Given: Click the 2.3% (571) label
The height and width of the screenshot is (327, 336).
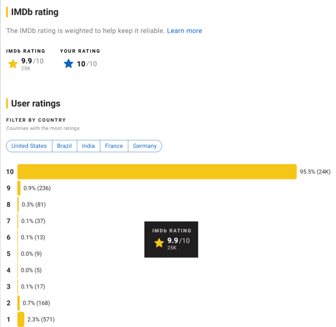Looking at the screenshot, I should click(41, 320).
